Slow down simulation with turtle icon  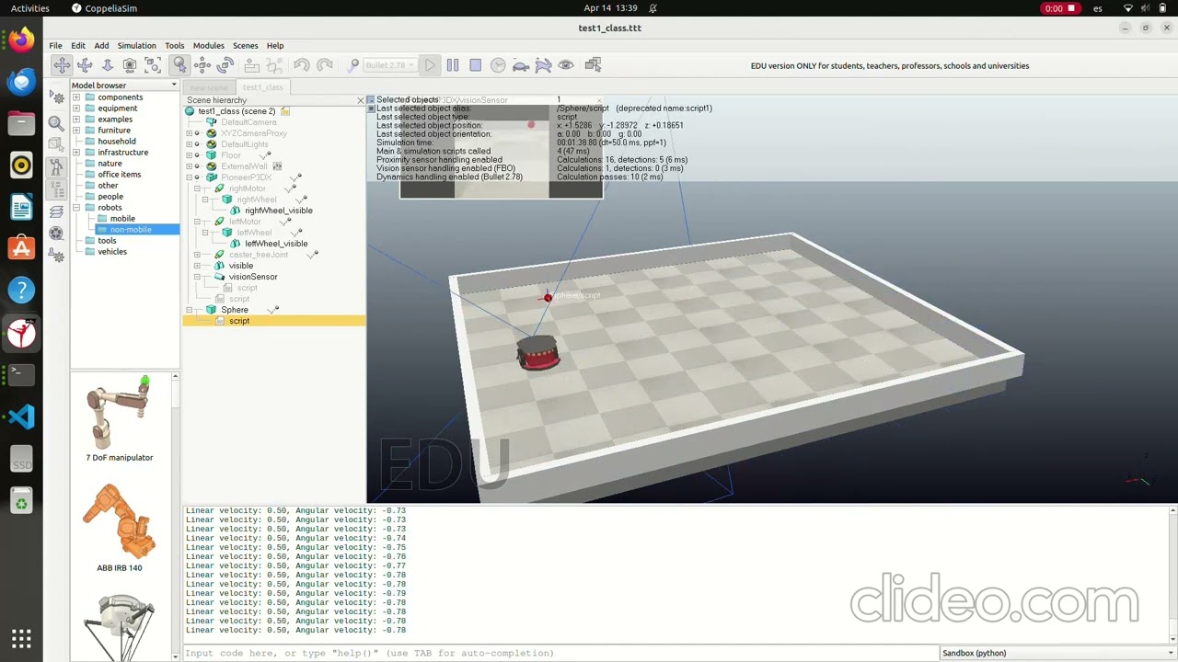(521, 65)
